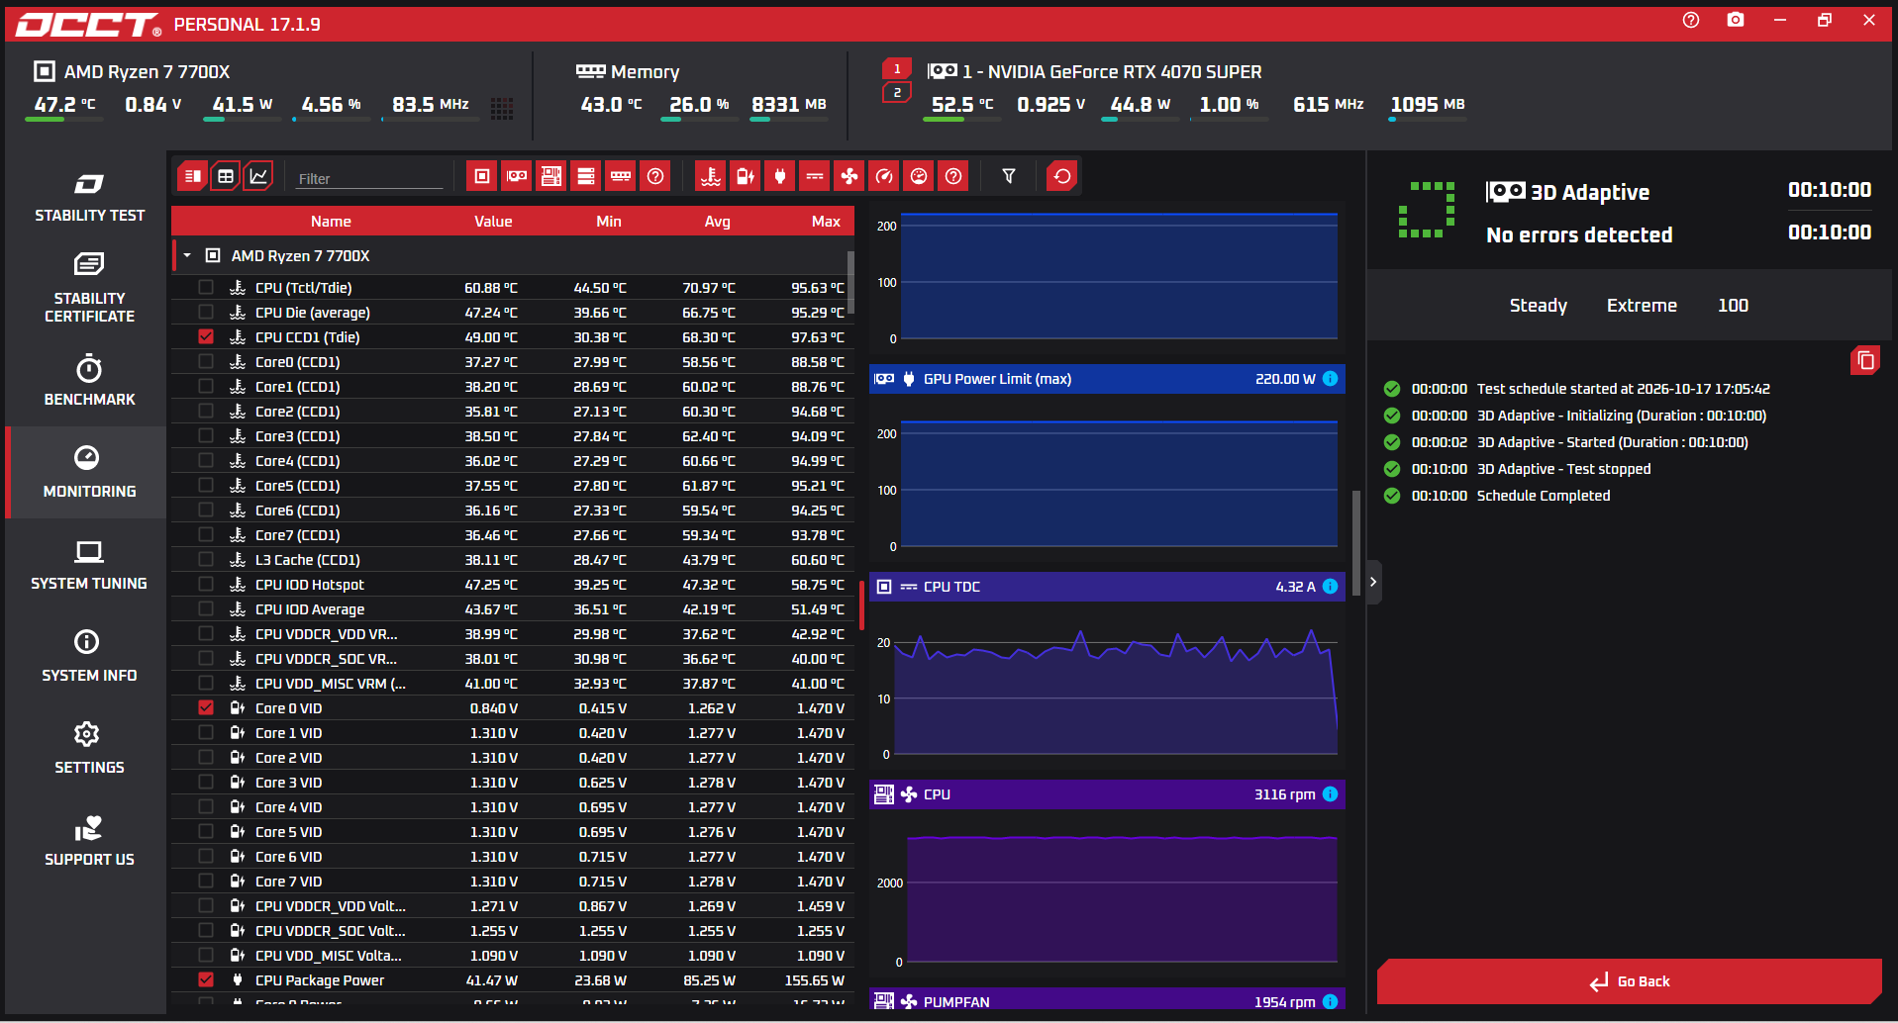Uncheck the CPU CCD1 (Tdie) checkbox
Screen dimensions: 1898x1023
point(206,336)
